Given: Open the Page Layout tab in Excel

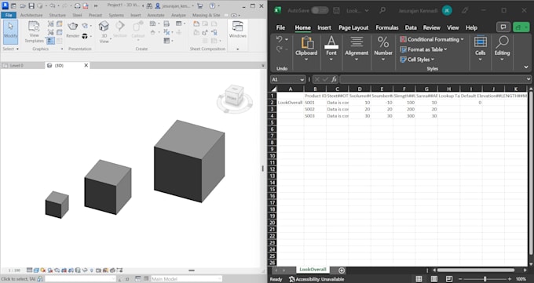Looking at the screenshot, I should click(353, 28).
